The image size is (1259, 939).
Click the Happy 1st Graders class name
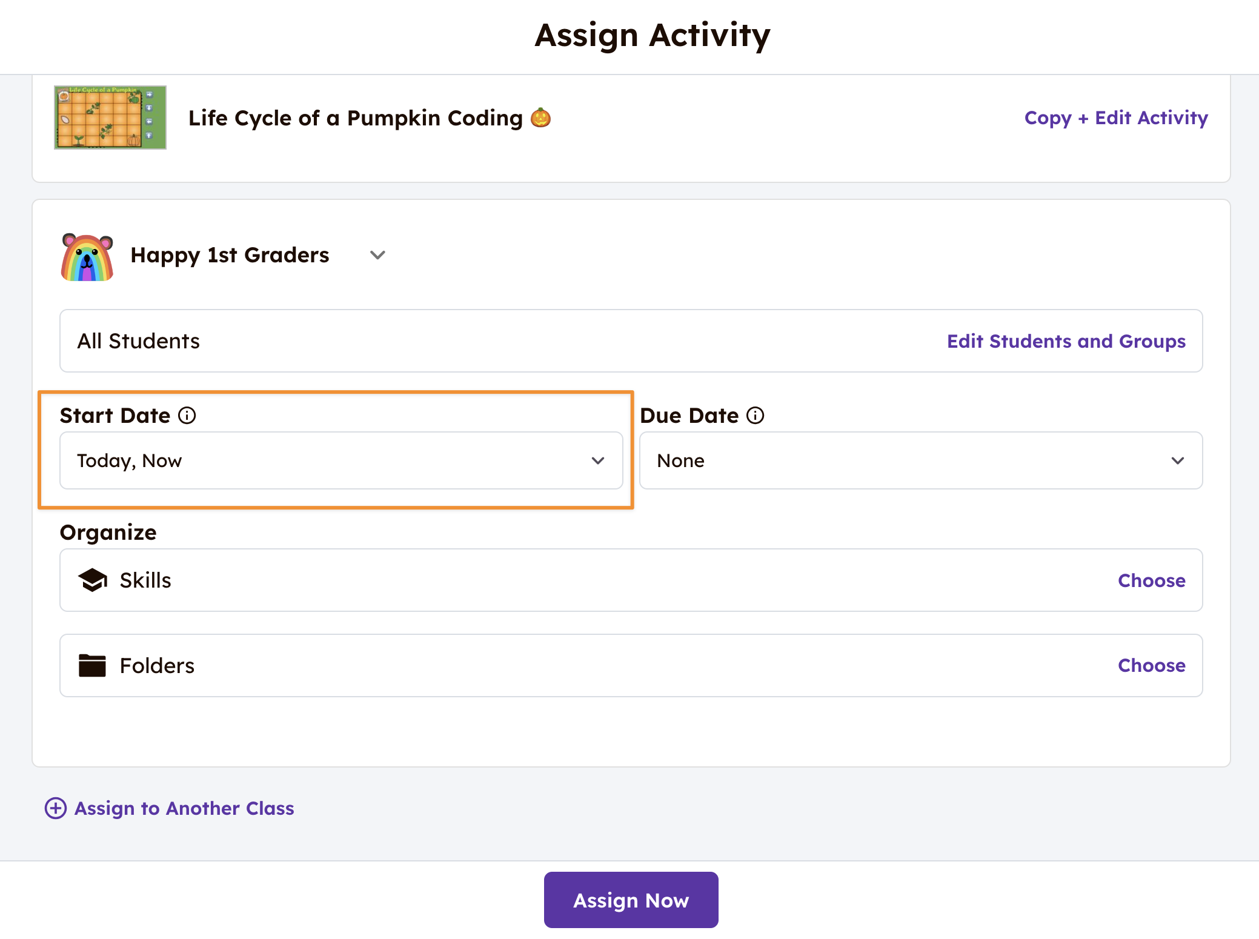click(230, 255)
